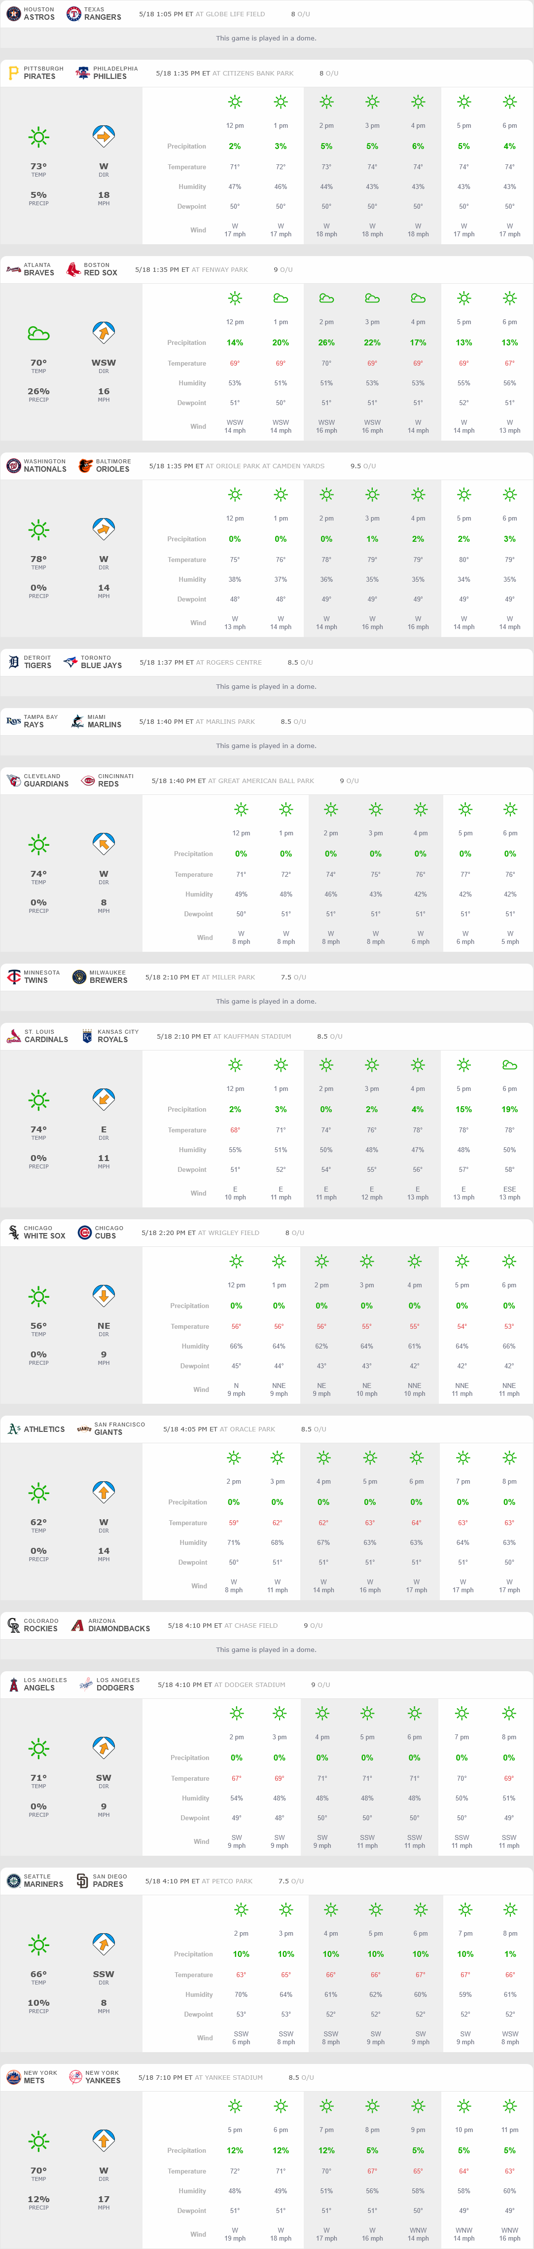Click the Washington Nationals logo
The image size is (534, 2249).
tap(13, 466)
